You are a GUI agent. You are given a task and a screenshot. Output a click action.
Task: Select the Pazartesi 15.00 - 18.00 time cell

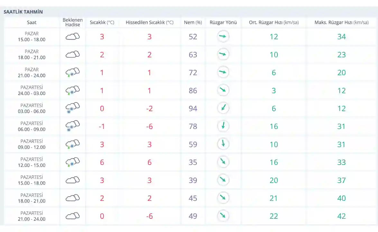(32, 180)
